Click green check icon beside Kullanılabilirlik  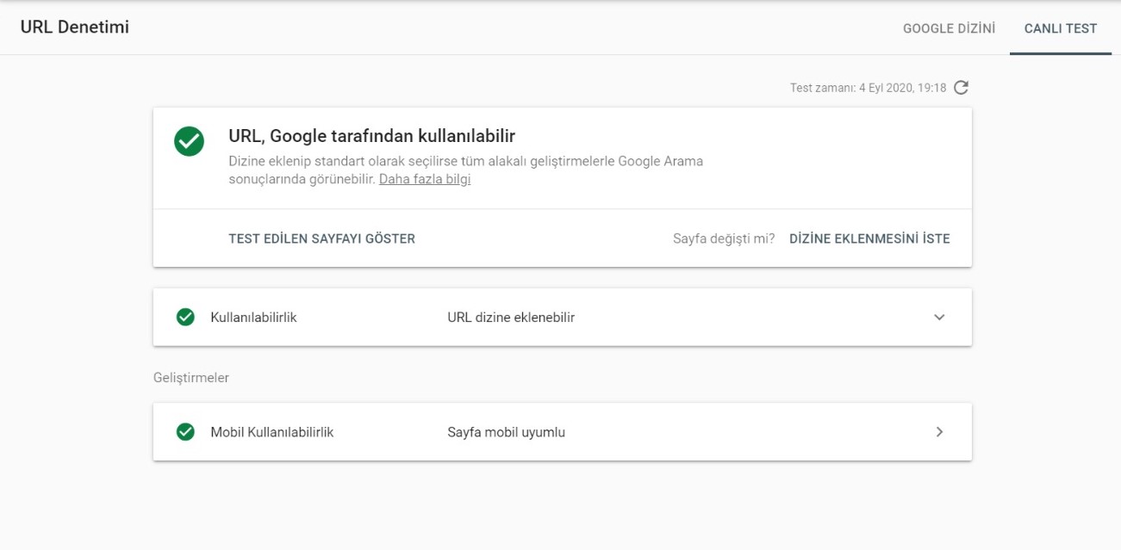(185, 317)
